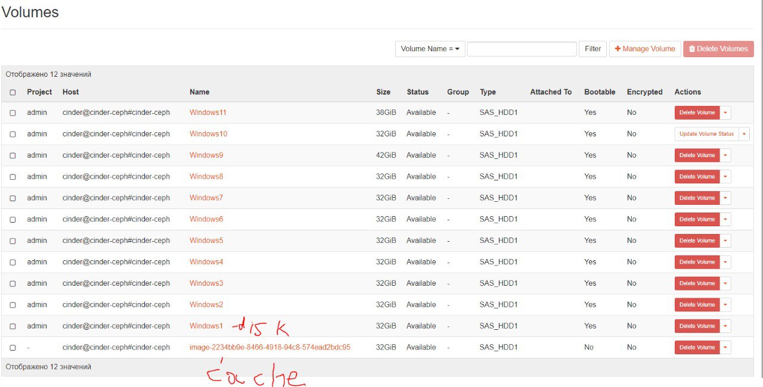Click Update Volume Status for Windows10

click(706, 134)
